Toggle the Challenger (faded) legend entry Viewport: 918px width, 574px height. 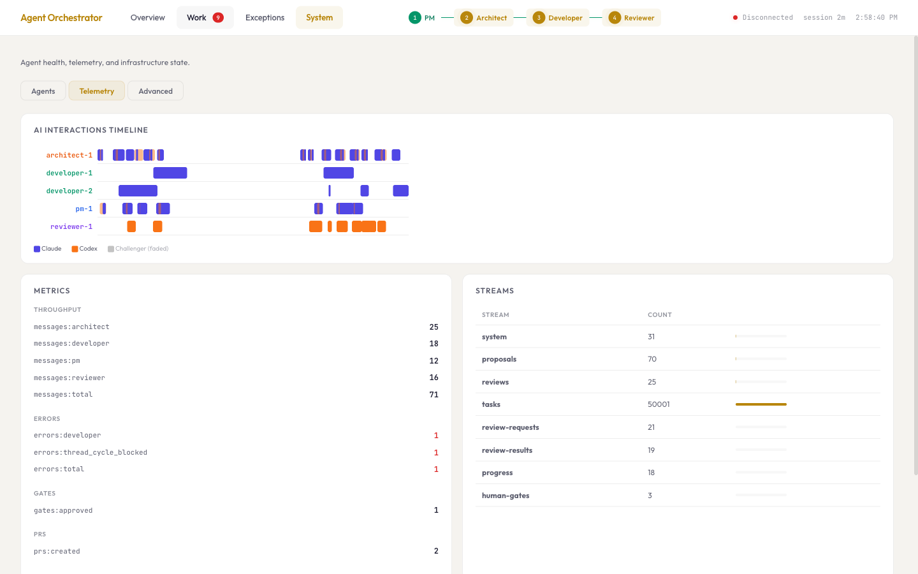(110, 248)
